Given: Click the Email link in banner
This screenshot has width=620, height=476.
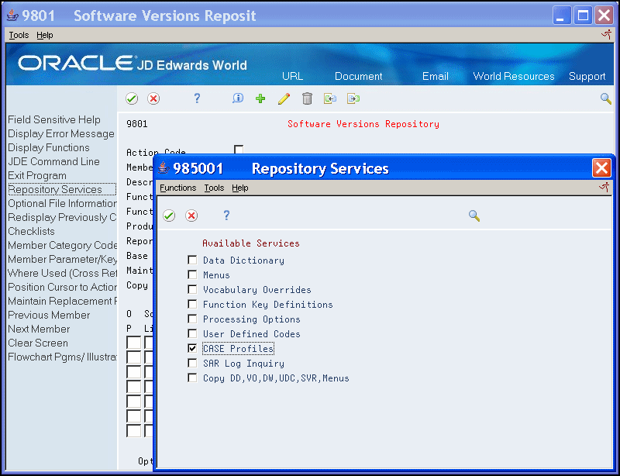Looking at the screenshot, I should [x=435, y=76].
